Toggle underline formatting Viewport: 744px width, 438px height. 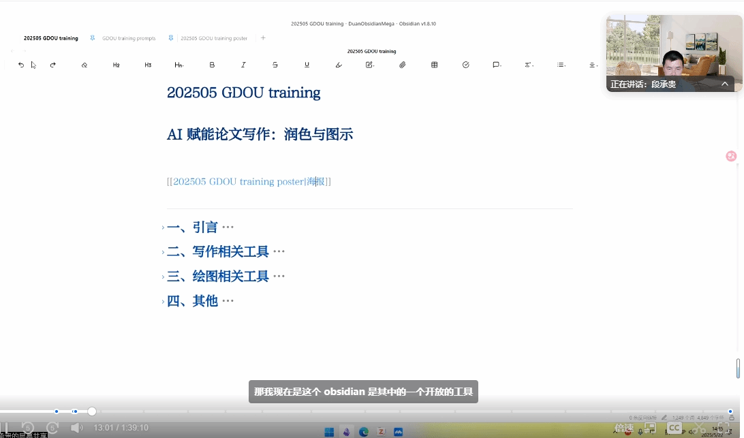point(307,65)
